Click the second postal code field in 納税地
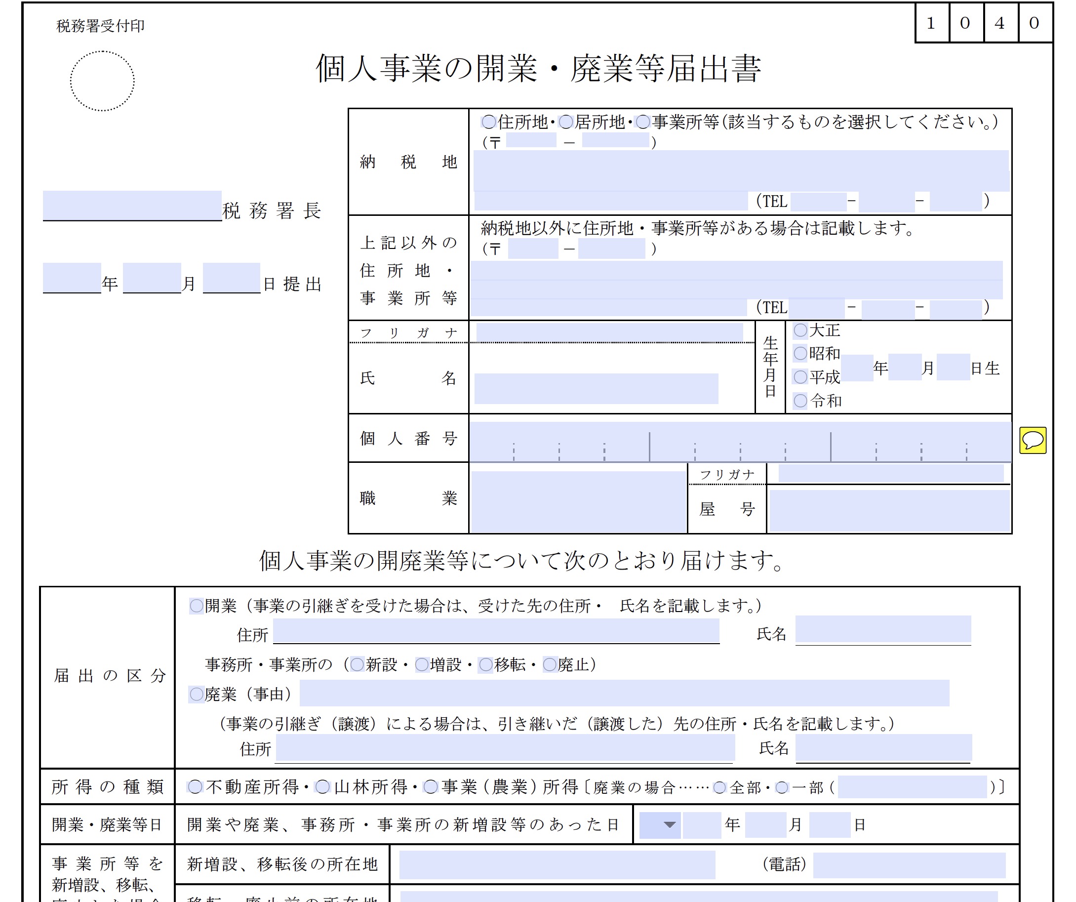This screenshot has height=902, width=1076. click(x=615, y=140)
